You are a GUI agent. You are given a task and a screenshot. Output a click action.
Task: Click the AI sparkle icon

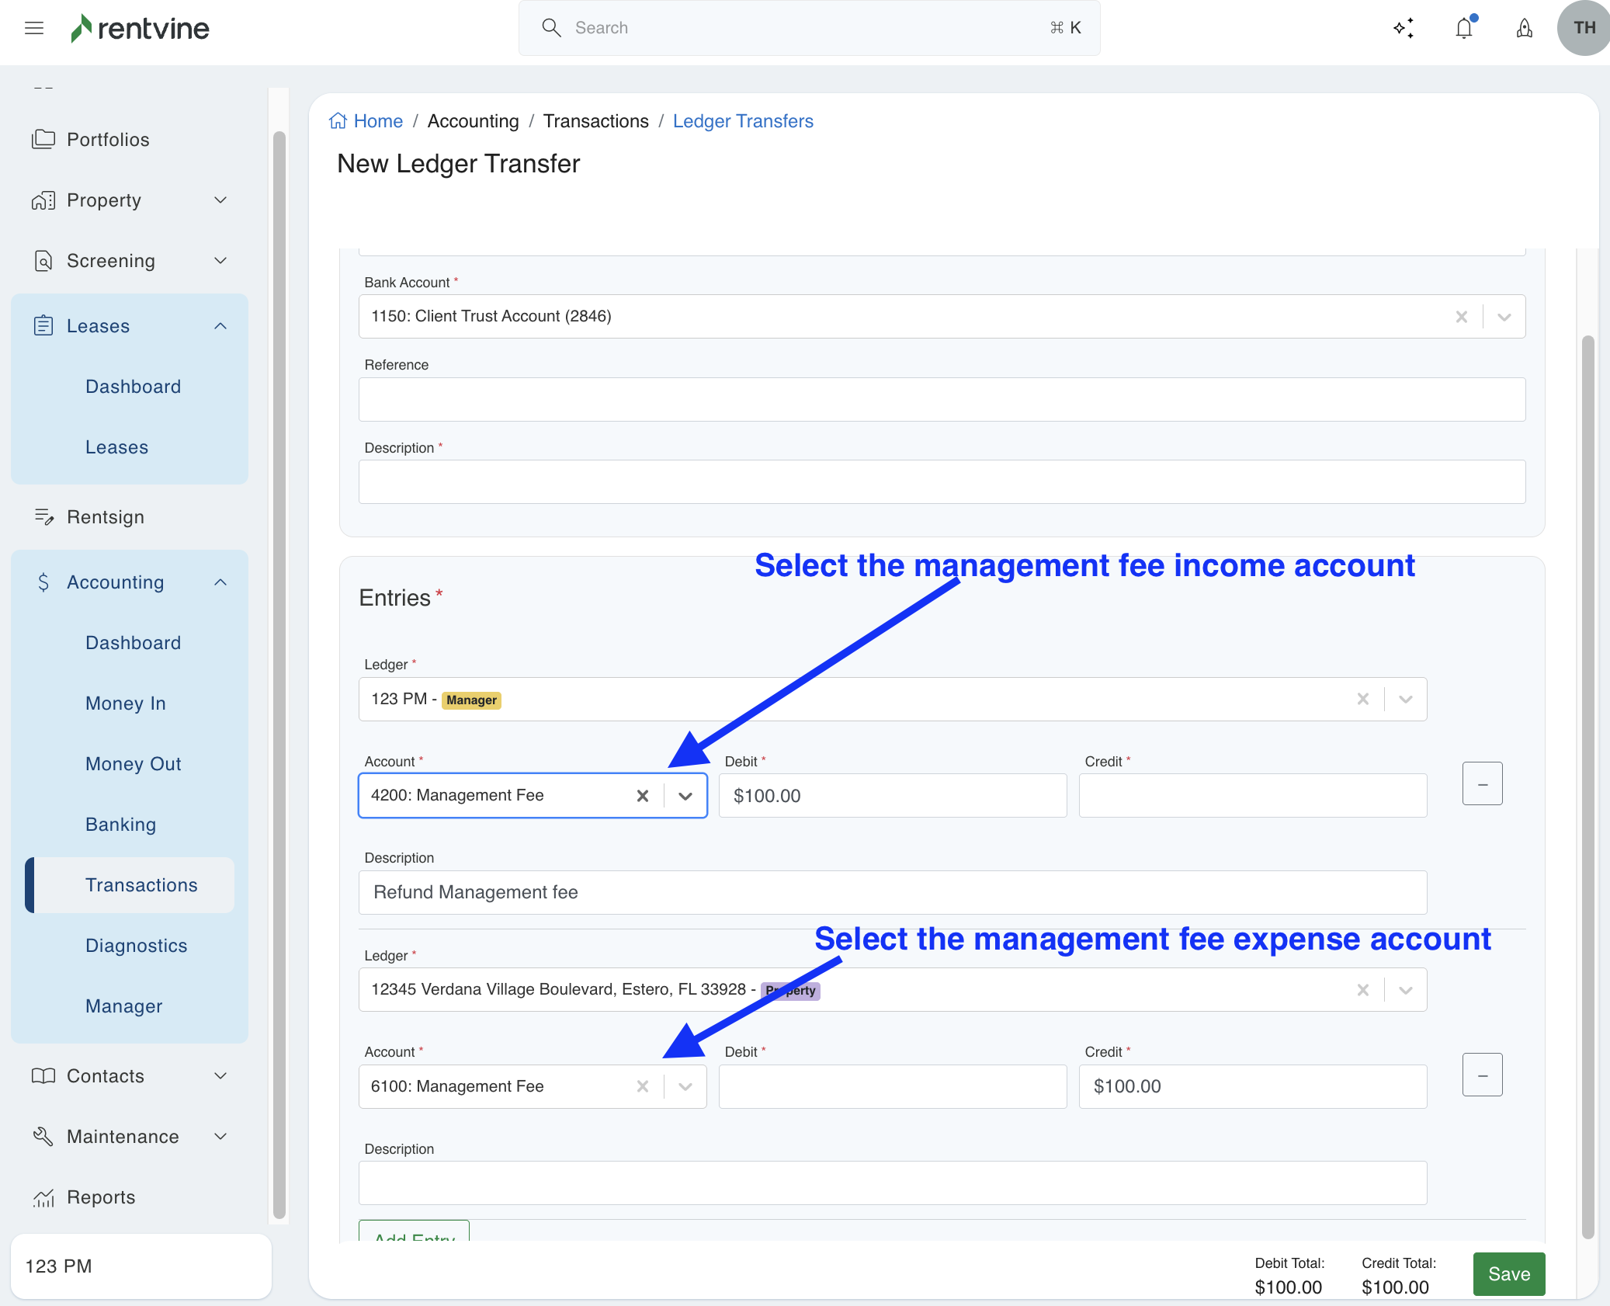[x=1404, y=29]
